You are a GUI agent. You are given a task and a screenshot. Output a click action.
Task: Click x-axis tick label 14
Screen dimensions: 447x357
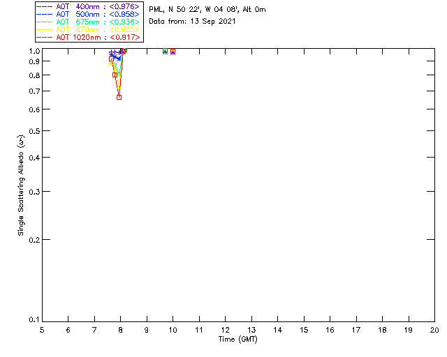(x=278, y=330)
